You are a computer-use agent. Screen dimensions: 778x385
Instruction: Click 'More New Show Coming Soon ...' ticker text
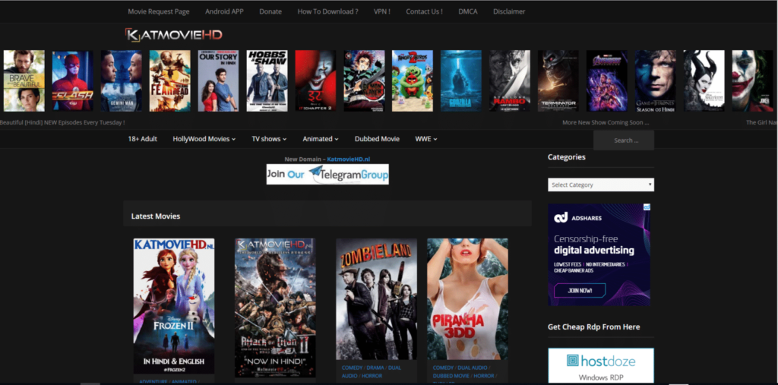(x=606, y=122)
